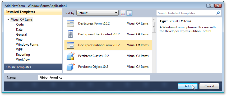Click the Search Installed Templates field

189,13
